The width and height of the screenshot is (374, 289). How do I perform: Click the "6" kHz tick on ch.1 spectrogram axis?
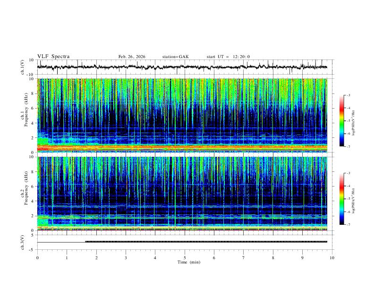[33, 108]
